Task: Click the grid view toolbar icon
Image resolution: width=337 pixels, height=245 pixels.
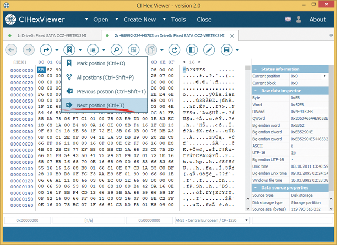Action: click(x=134, y=50)
